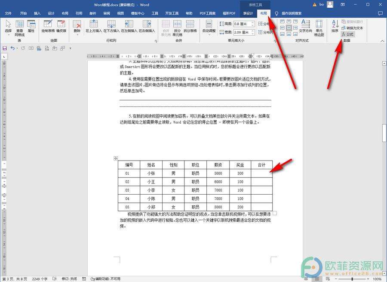The height and width of the screenshot is (282, 387).
Task: Click 排序 to sort table data
Action: tap(335, 29)
